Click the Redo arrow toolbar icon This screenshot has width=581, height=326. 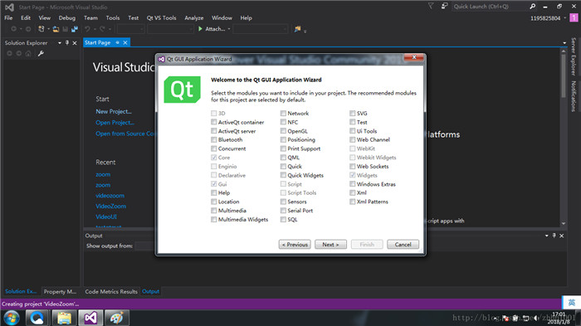pyautogui.click(x=102, y=28)
